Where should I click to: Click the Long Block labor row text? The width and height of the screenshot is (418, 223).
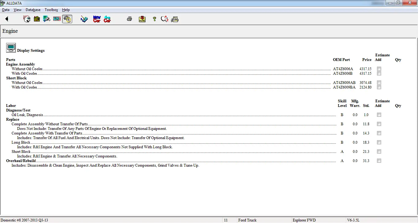[21, 142]
